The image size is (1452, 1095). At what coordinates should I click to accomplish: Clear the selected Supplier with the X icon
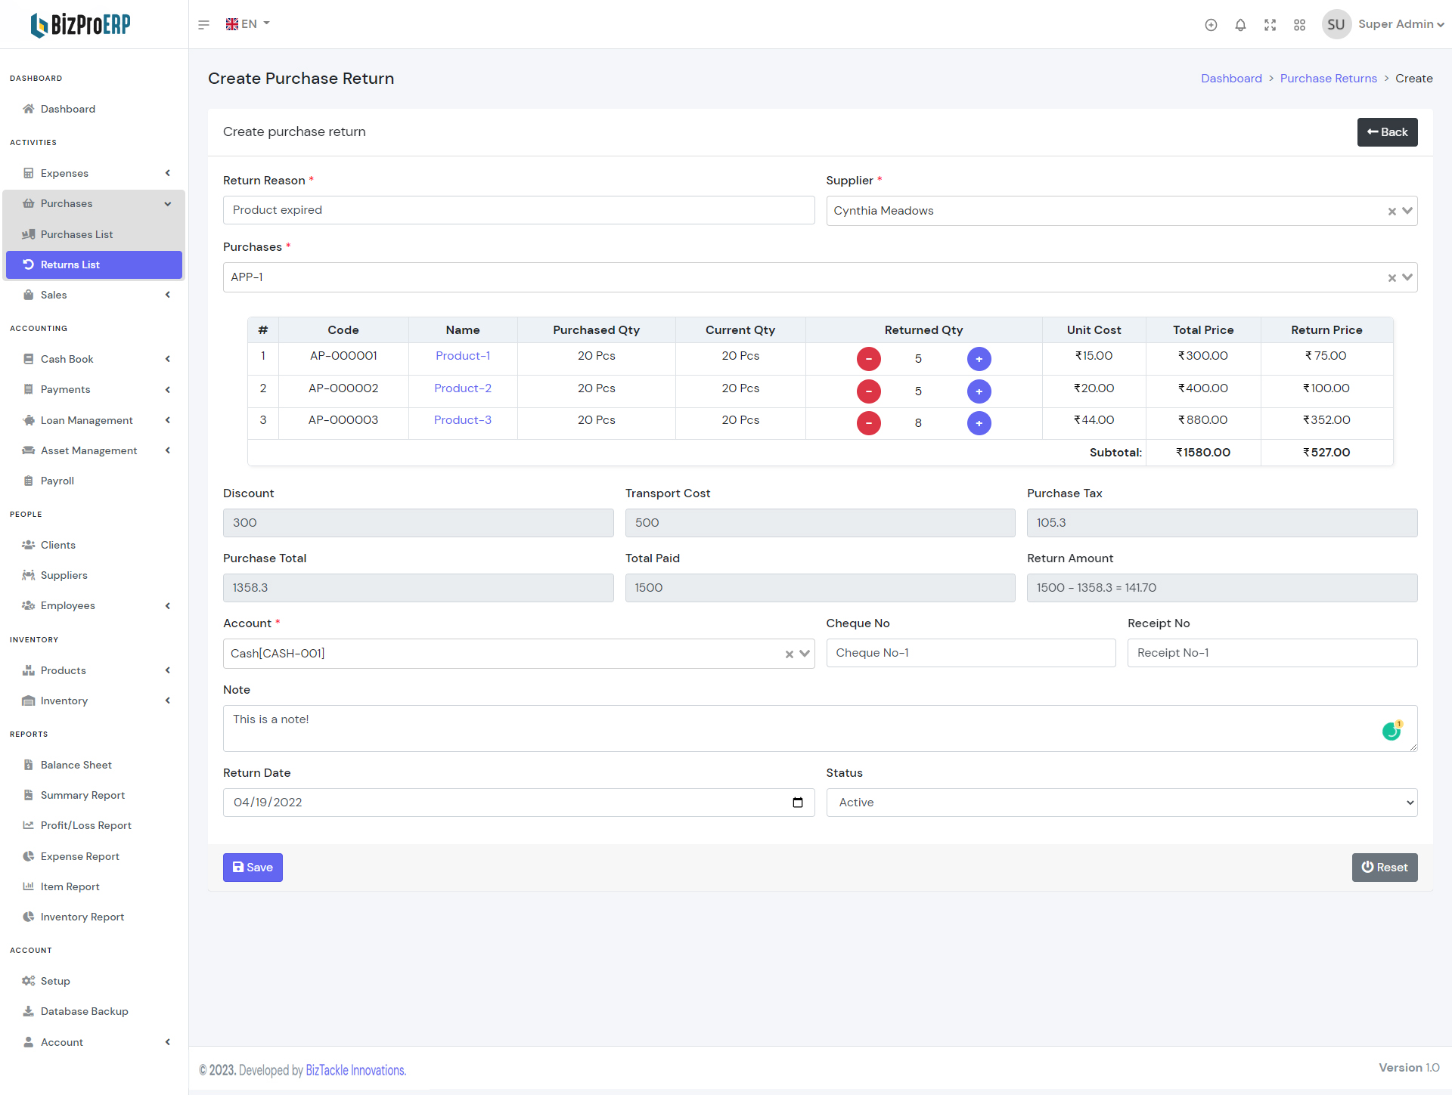pyautogui.click(x=1391, y=212)
